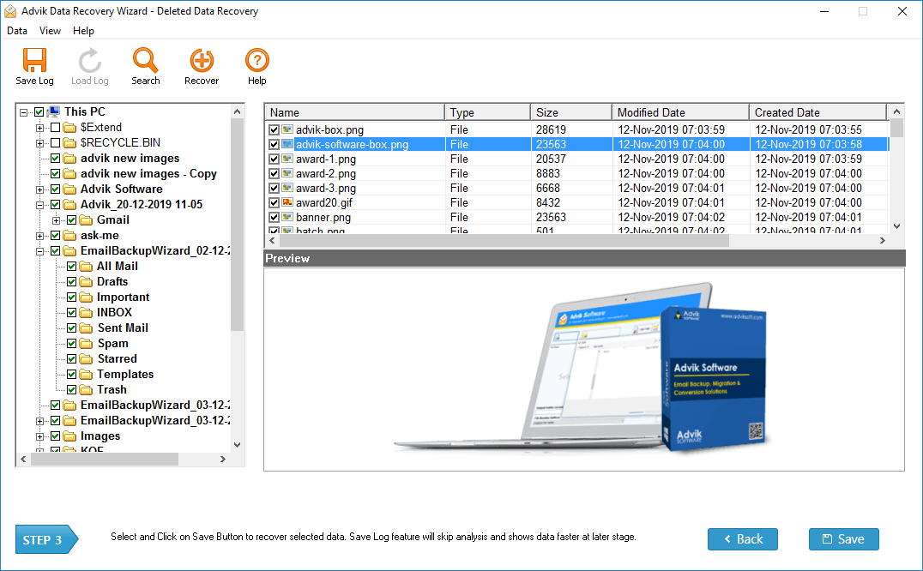
Task: Expand the $RECYCLE.BIN folder node
Action: 39,143
